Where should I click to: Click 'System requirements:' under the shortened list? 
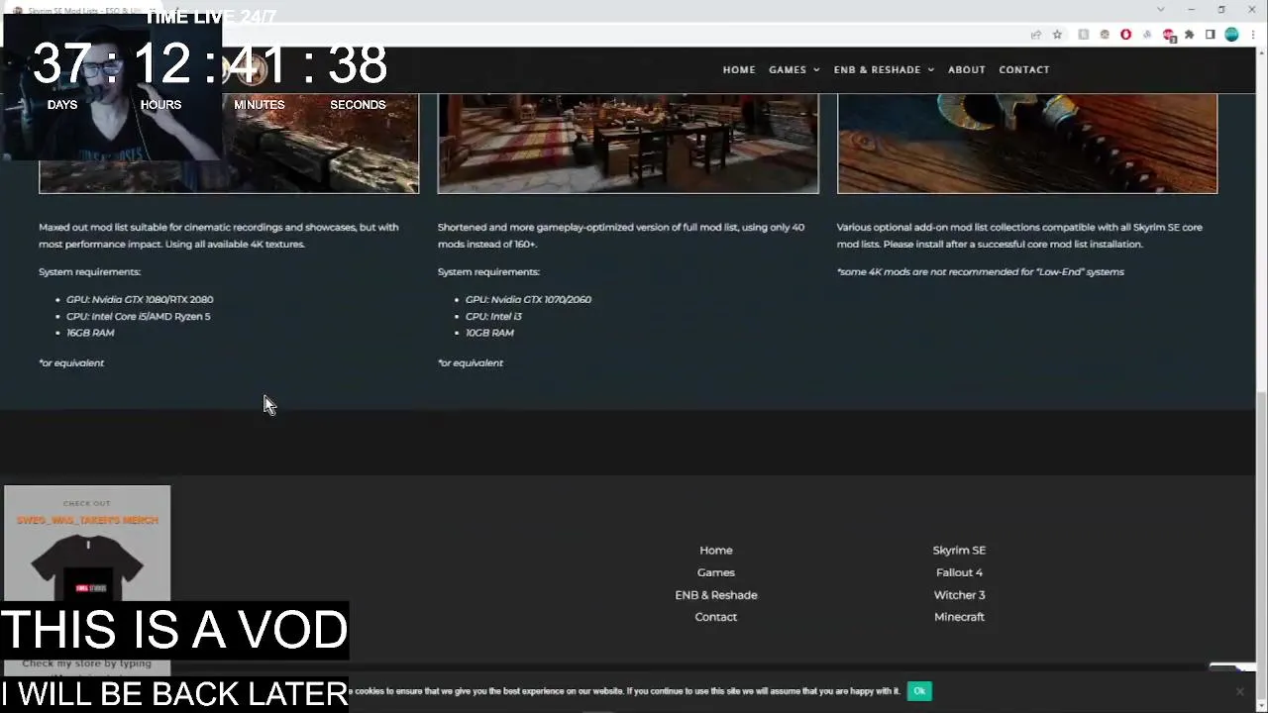[x=488, y=271]
